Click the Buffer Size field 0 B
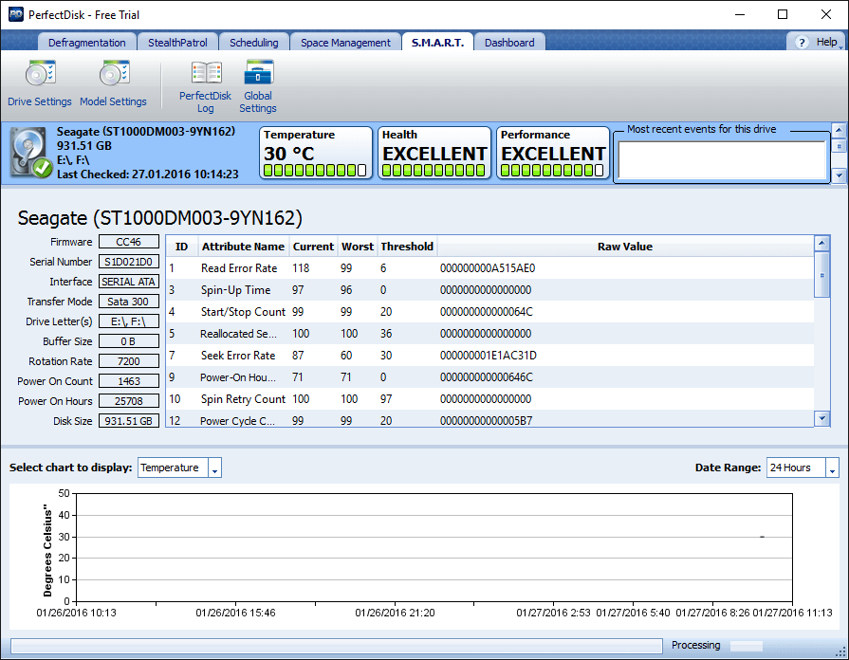 pyautogui.click(x=129, y=341)
